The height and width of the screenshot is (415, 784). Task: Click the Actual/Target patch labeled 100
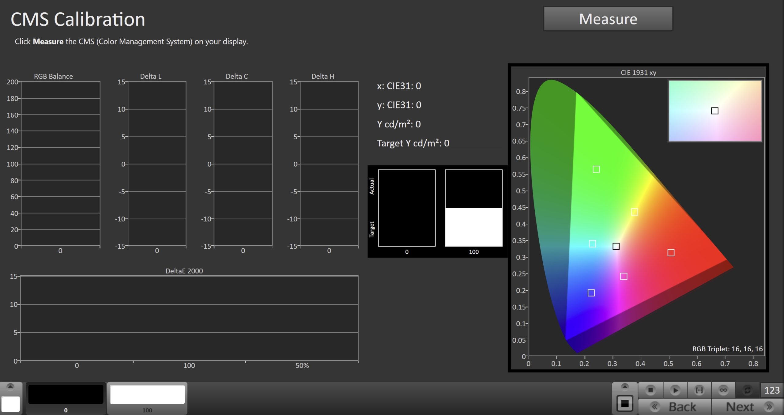click(x=473, y=208)
